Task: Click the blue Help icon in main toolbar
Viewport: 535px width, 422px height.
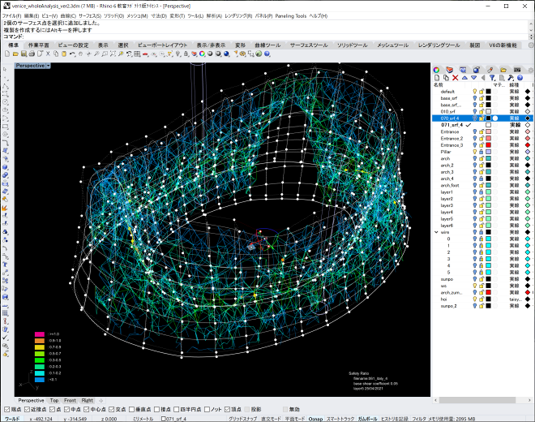Action: pyautogui.click(x=267, y=54)
